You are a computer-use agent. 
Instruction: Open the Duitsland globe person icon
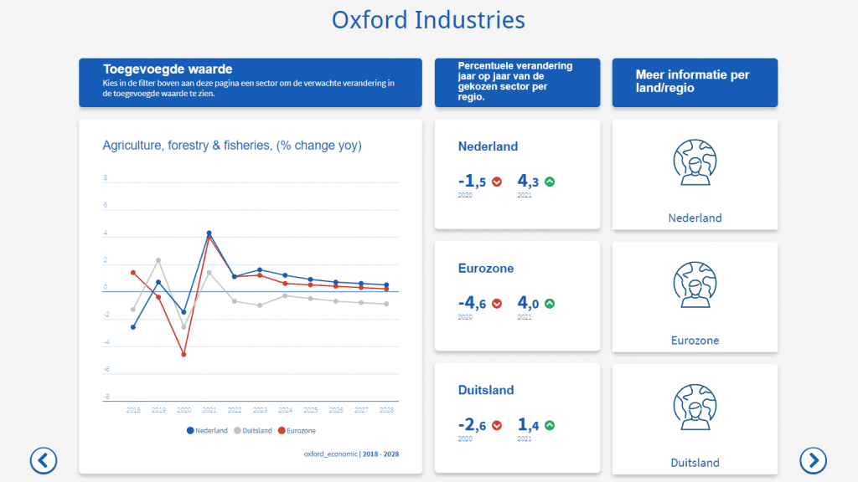[x=695, y=408]
